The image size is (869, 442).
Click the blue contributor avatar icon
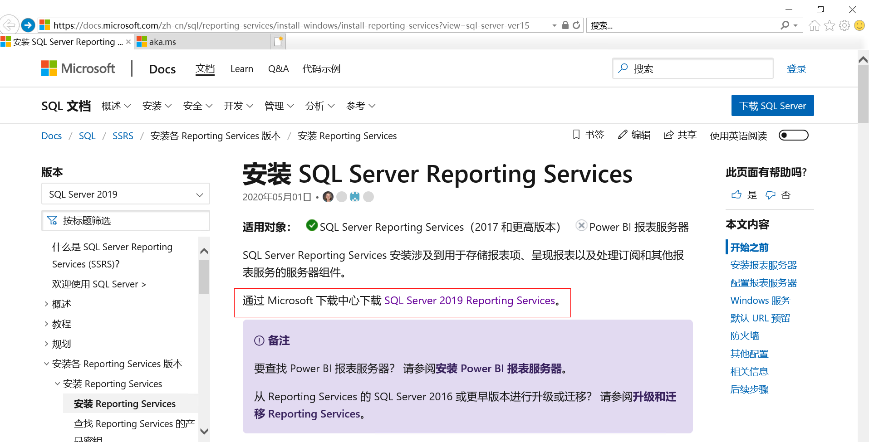(x=355, y=197)
